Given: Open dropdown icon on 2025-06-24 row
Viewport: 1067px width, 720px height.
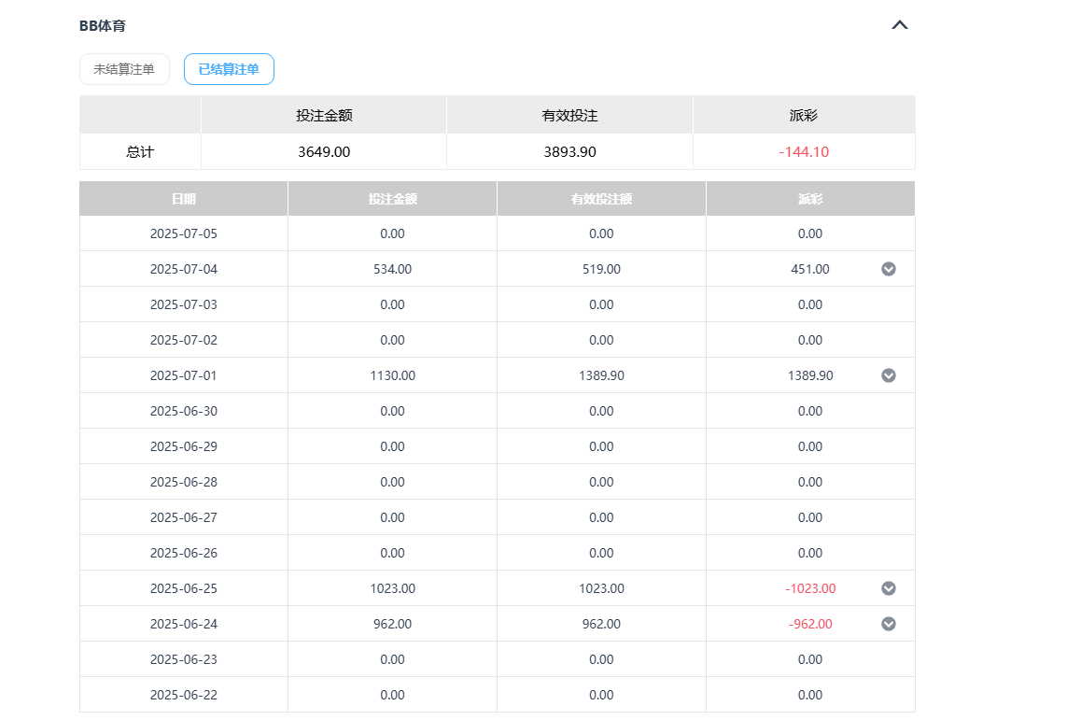Looking at the screenshot, I should [889, 624].
